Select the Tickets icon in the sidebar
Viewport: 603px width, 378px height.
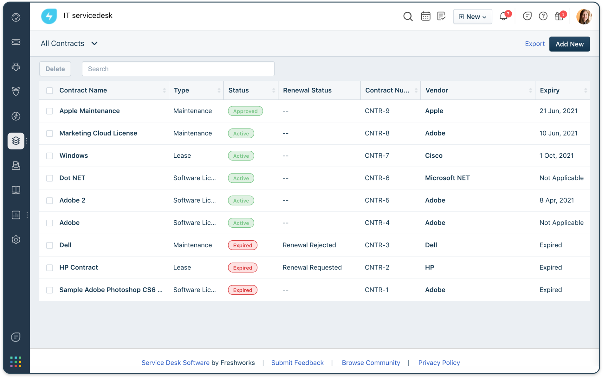coord(16,42)
